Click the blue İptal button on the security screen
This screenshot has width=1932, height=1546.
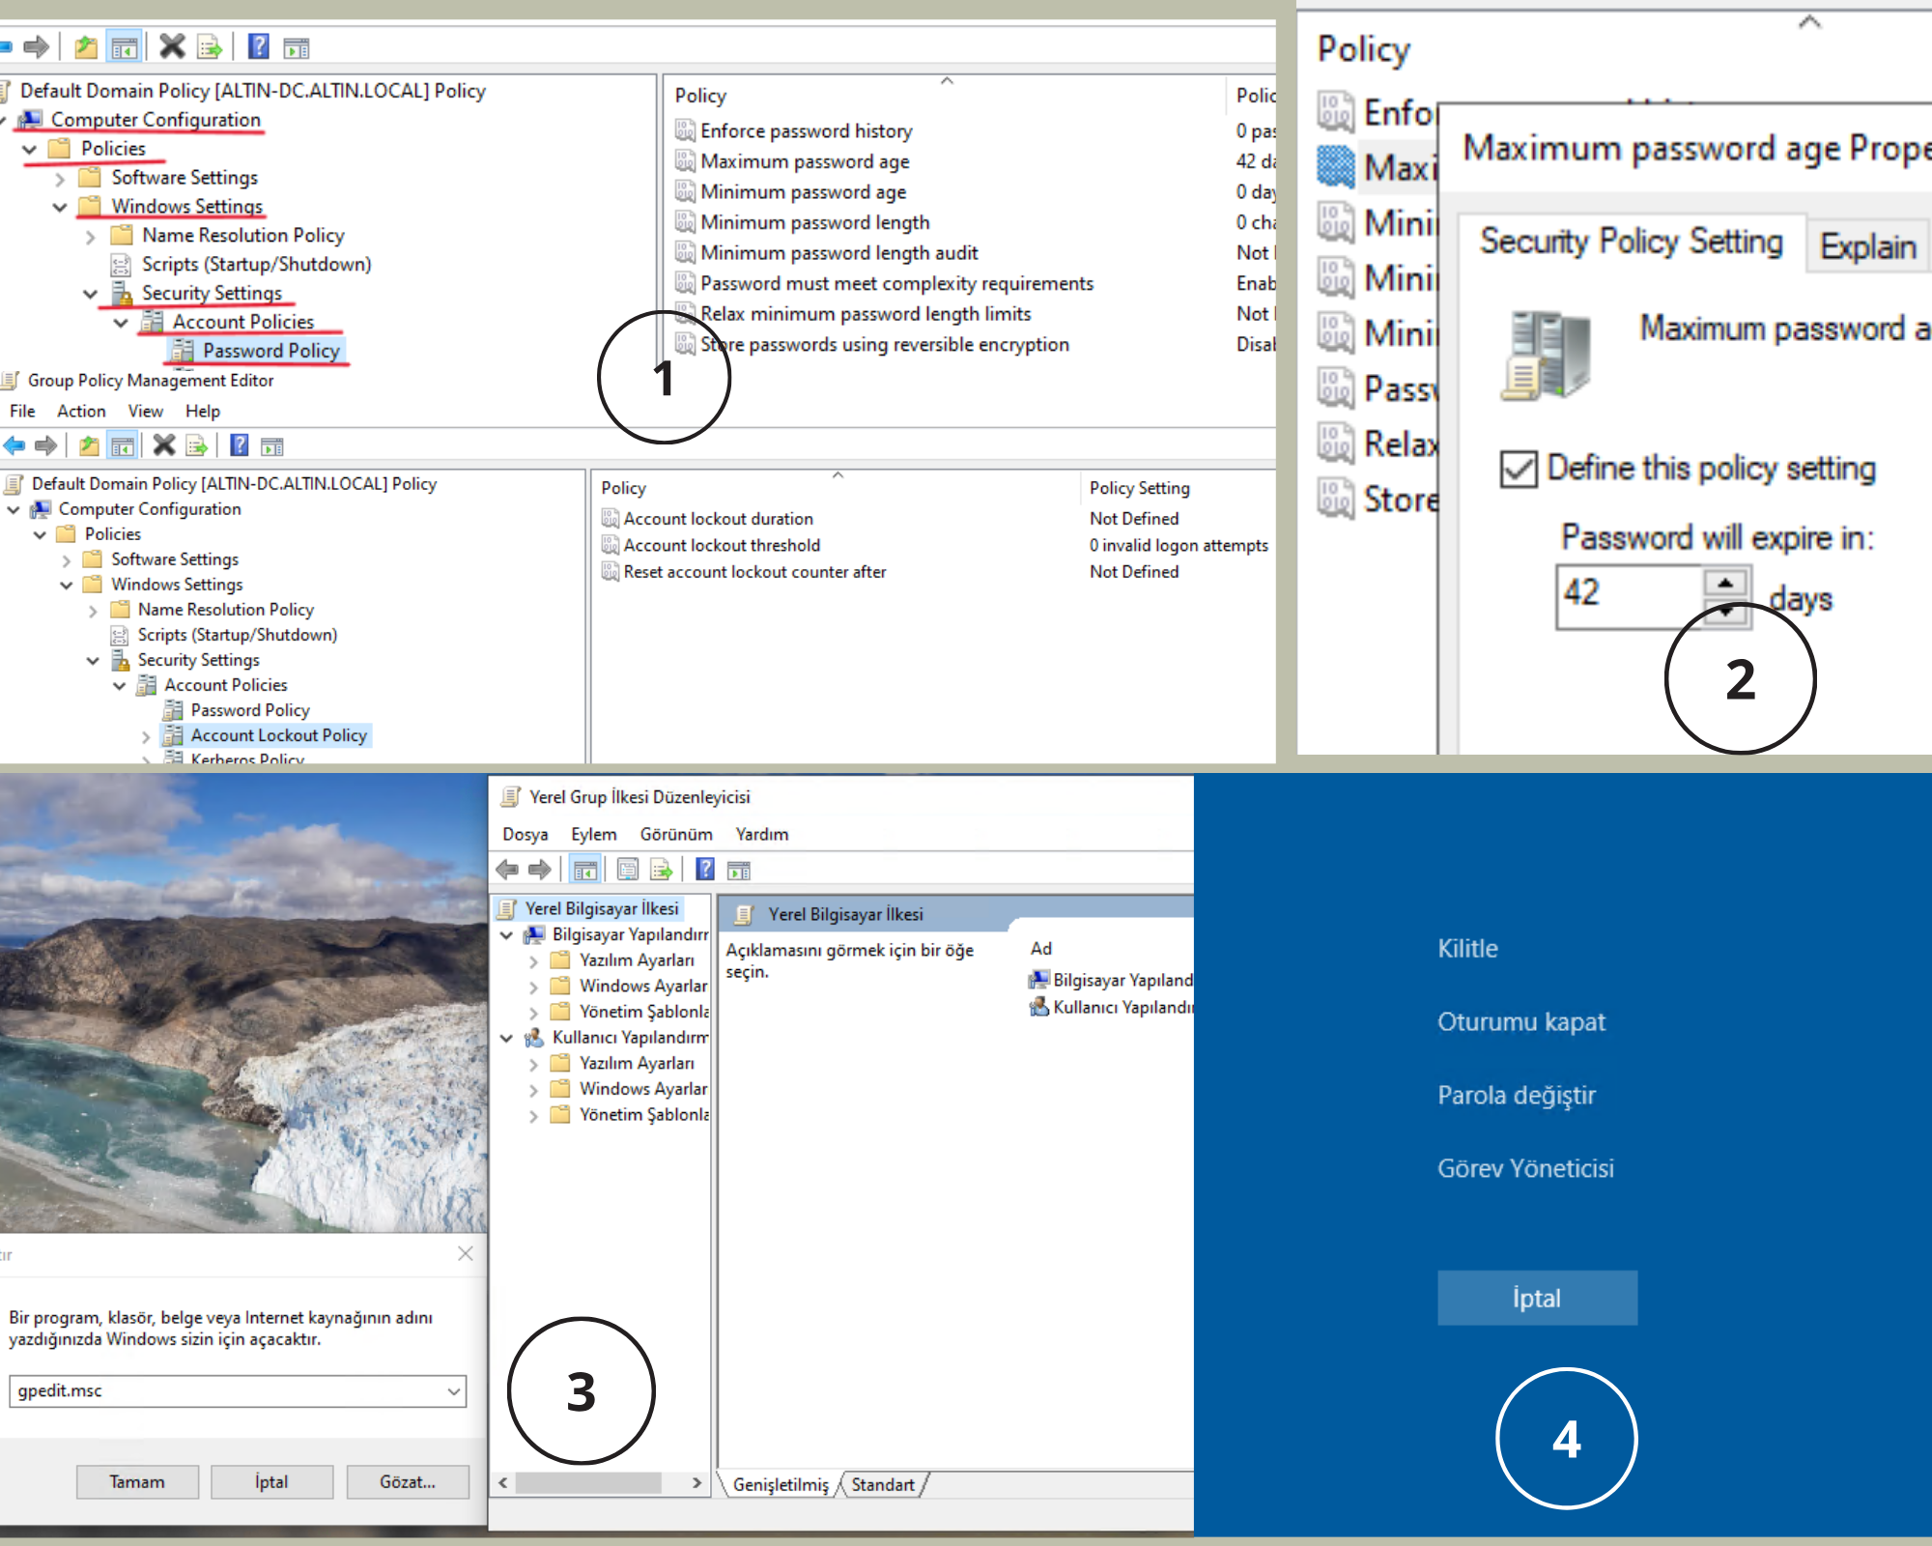point(1537,1298)
